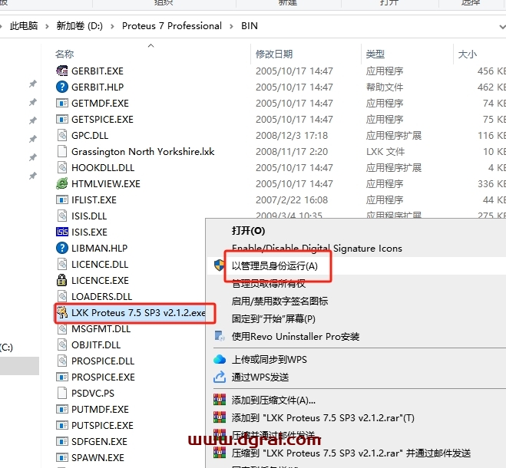Click date 2008/12/3 17:18 of GPC.DLL
506x468 pixels.
pos(292,136)
